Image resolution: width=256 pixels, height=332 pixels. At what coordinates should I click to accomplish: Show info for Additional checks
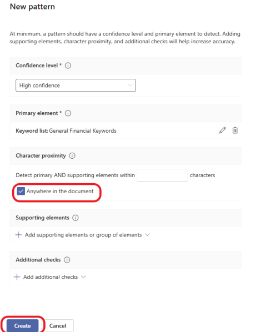point(67,260)
